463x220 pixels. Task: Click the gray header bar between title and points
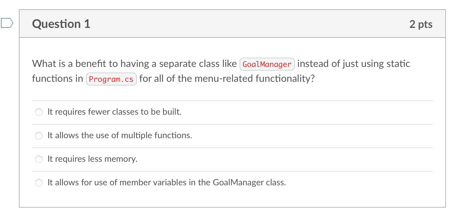coord(250,24)
